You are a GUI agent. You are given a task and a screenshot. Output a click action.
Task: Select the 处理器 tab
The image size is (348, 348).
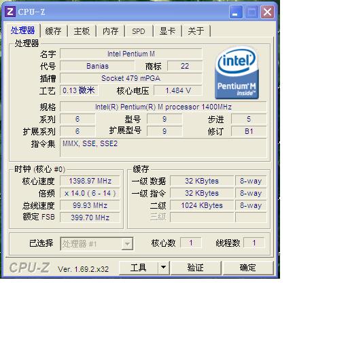pos(22,31)
